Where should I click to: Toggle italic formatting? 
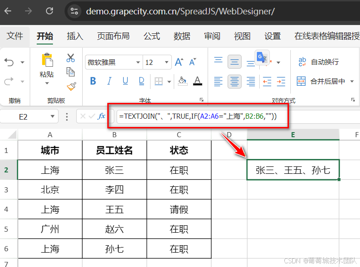click(109, 81)
